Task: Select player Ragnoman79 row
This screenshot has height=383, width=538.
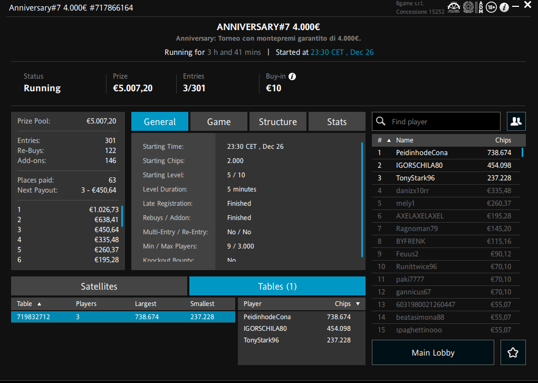Action: (x=446, y=229)
